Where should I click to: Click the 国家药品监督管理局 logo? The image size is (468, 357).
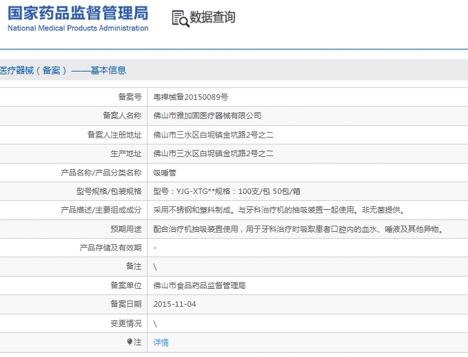click(78, 13)
